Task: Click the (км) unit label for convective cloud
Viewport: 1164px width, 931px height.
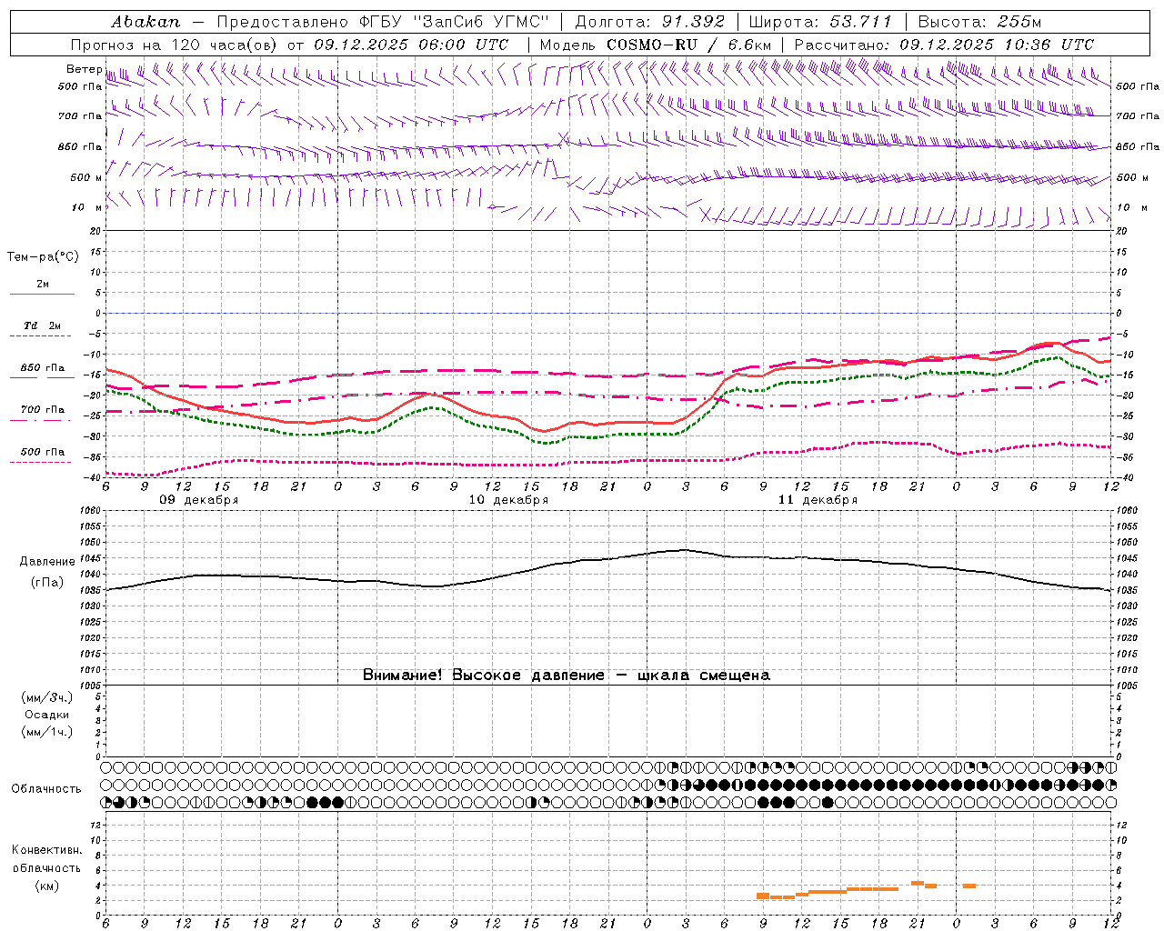Action: click(47, 886)
